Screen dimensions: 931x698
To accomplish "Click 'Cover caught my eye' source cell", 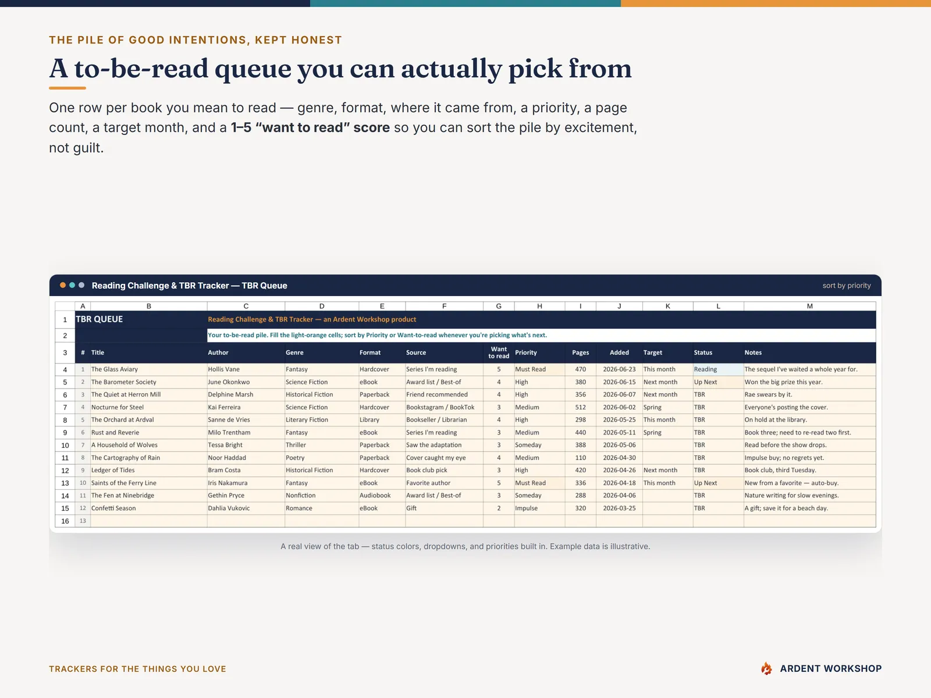I will point(445,458).
